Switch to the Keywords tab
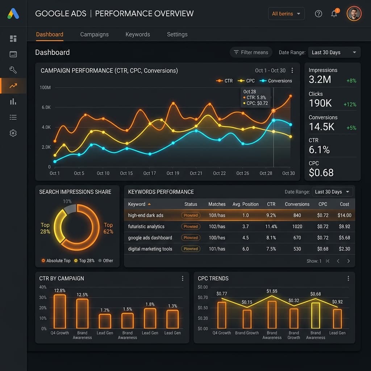371x371 pixels. tap(138, 34)
